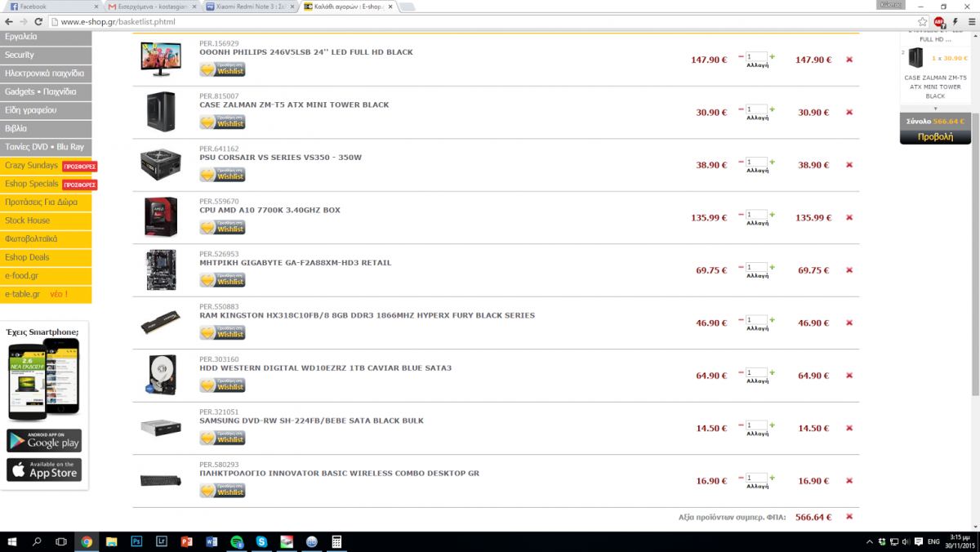Click Wishlist button under AMD A10 7700K
The height and width of the screenshot is (552, 980).
point(222,227)
